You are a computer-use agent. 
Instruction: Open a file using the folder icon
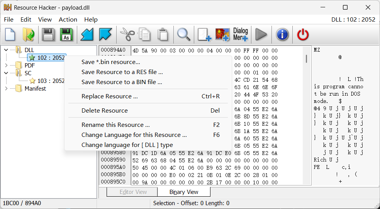point(28,34)
